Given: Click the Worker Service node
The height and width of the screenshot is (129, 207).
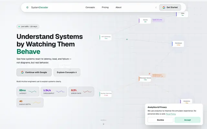Looking at the screenshot, I should tap(106, 94).
